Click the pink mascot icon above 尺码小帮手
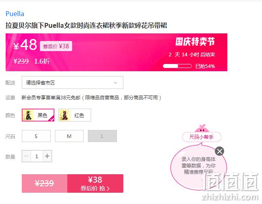262x204 pixels. click(x=202, y=128)
